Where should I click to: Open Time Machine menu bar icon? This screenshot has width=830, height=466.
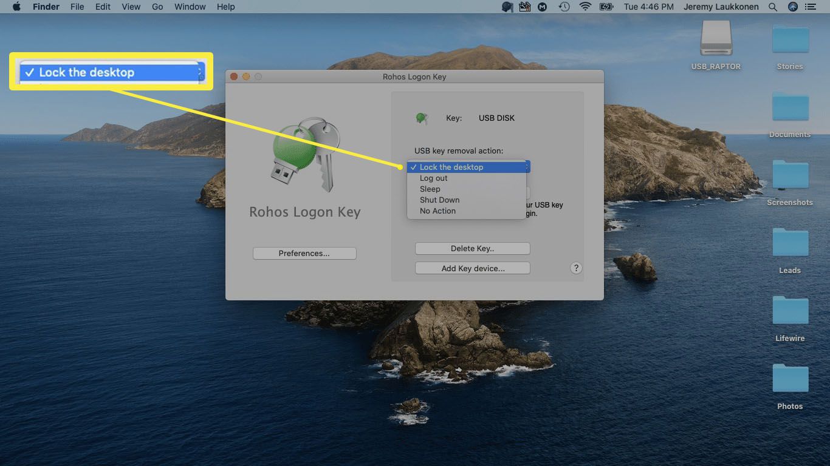[564, 7]
